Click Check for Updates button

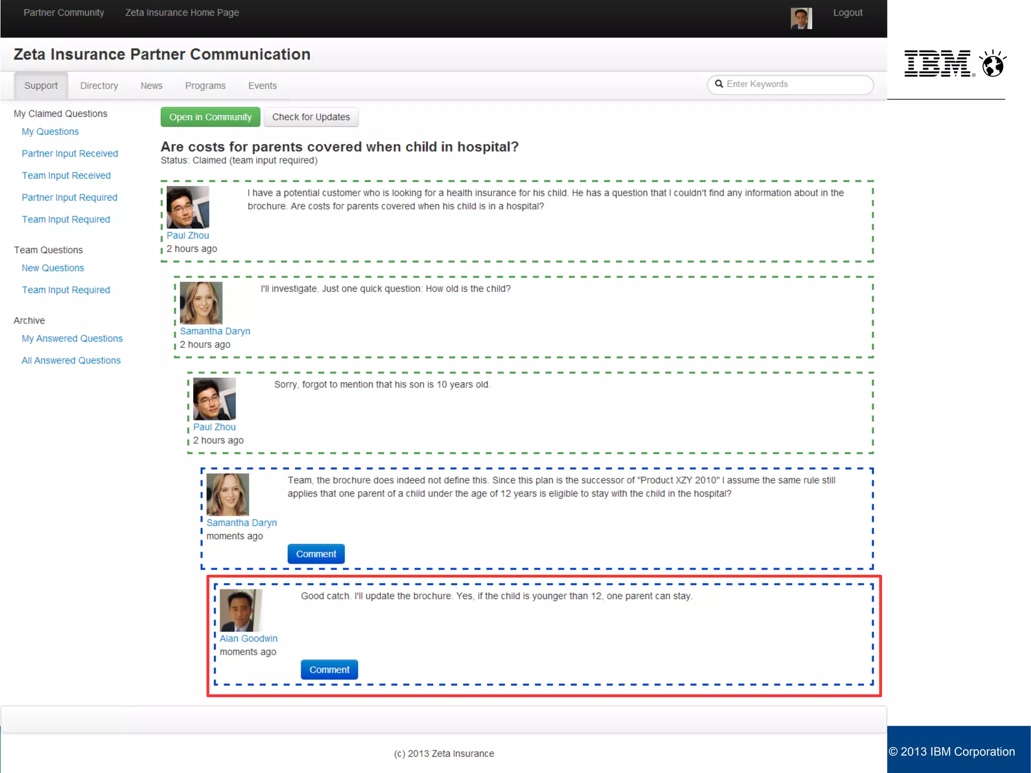pos(311,117)
